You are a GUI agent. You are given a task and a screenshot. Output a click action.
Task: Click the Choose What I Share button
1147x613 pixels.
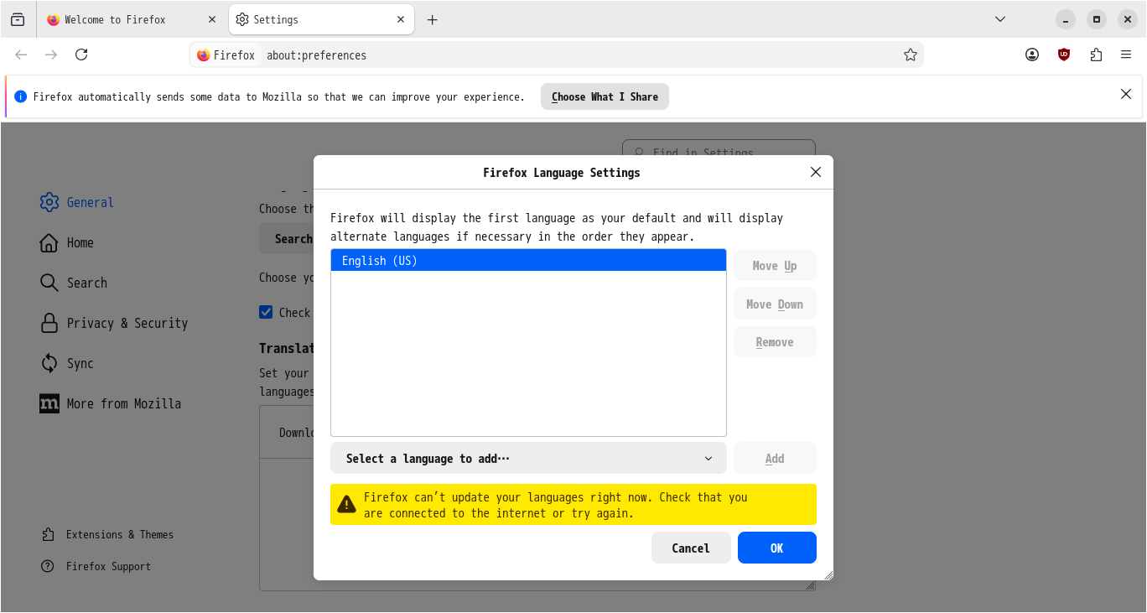coord(605,96)
